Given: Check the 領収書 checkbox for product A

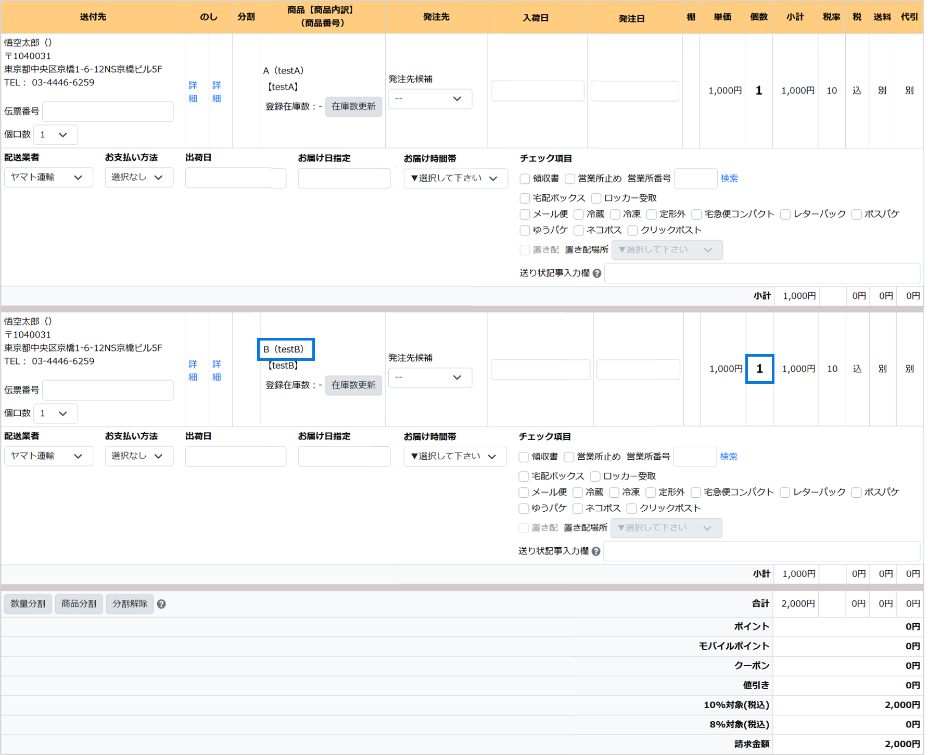Looking at the screenshot, I should [525, 179].
